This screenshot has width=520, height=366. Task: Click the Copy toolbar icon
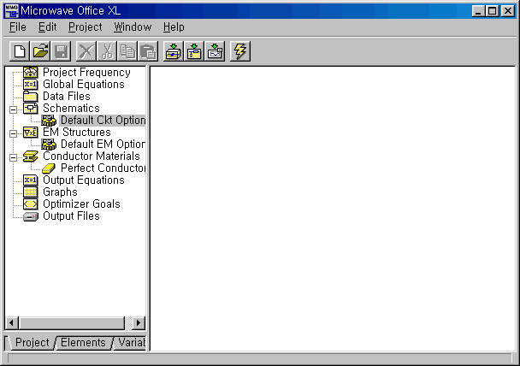pyautogui.click(x=127, y=51)
